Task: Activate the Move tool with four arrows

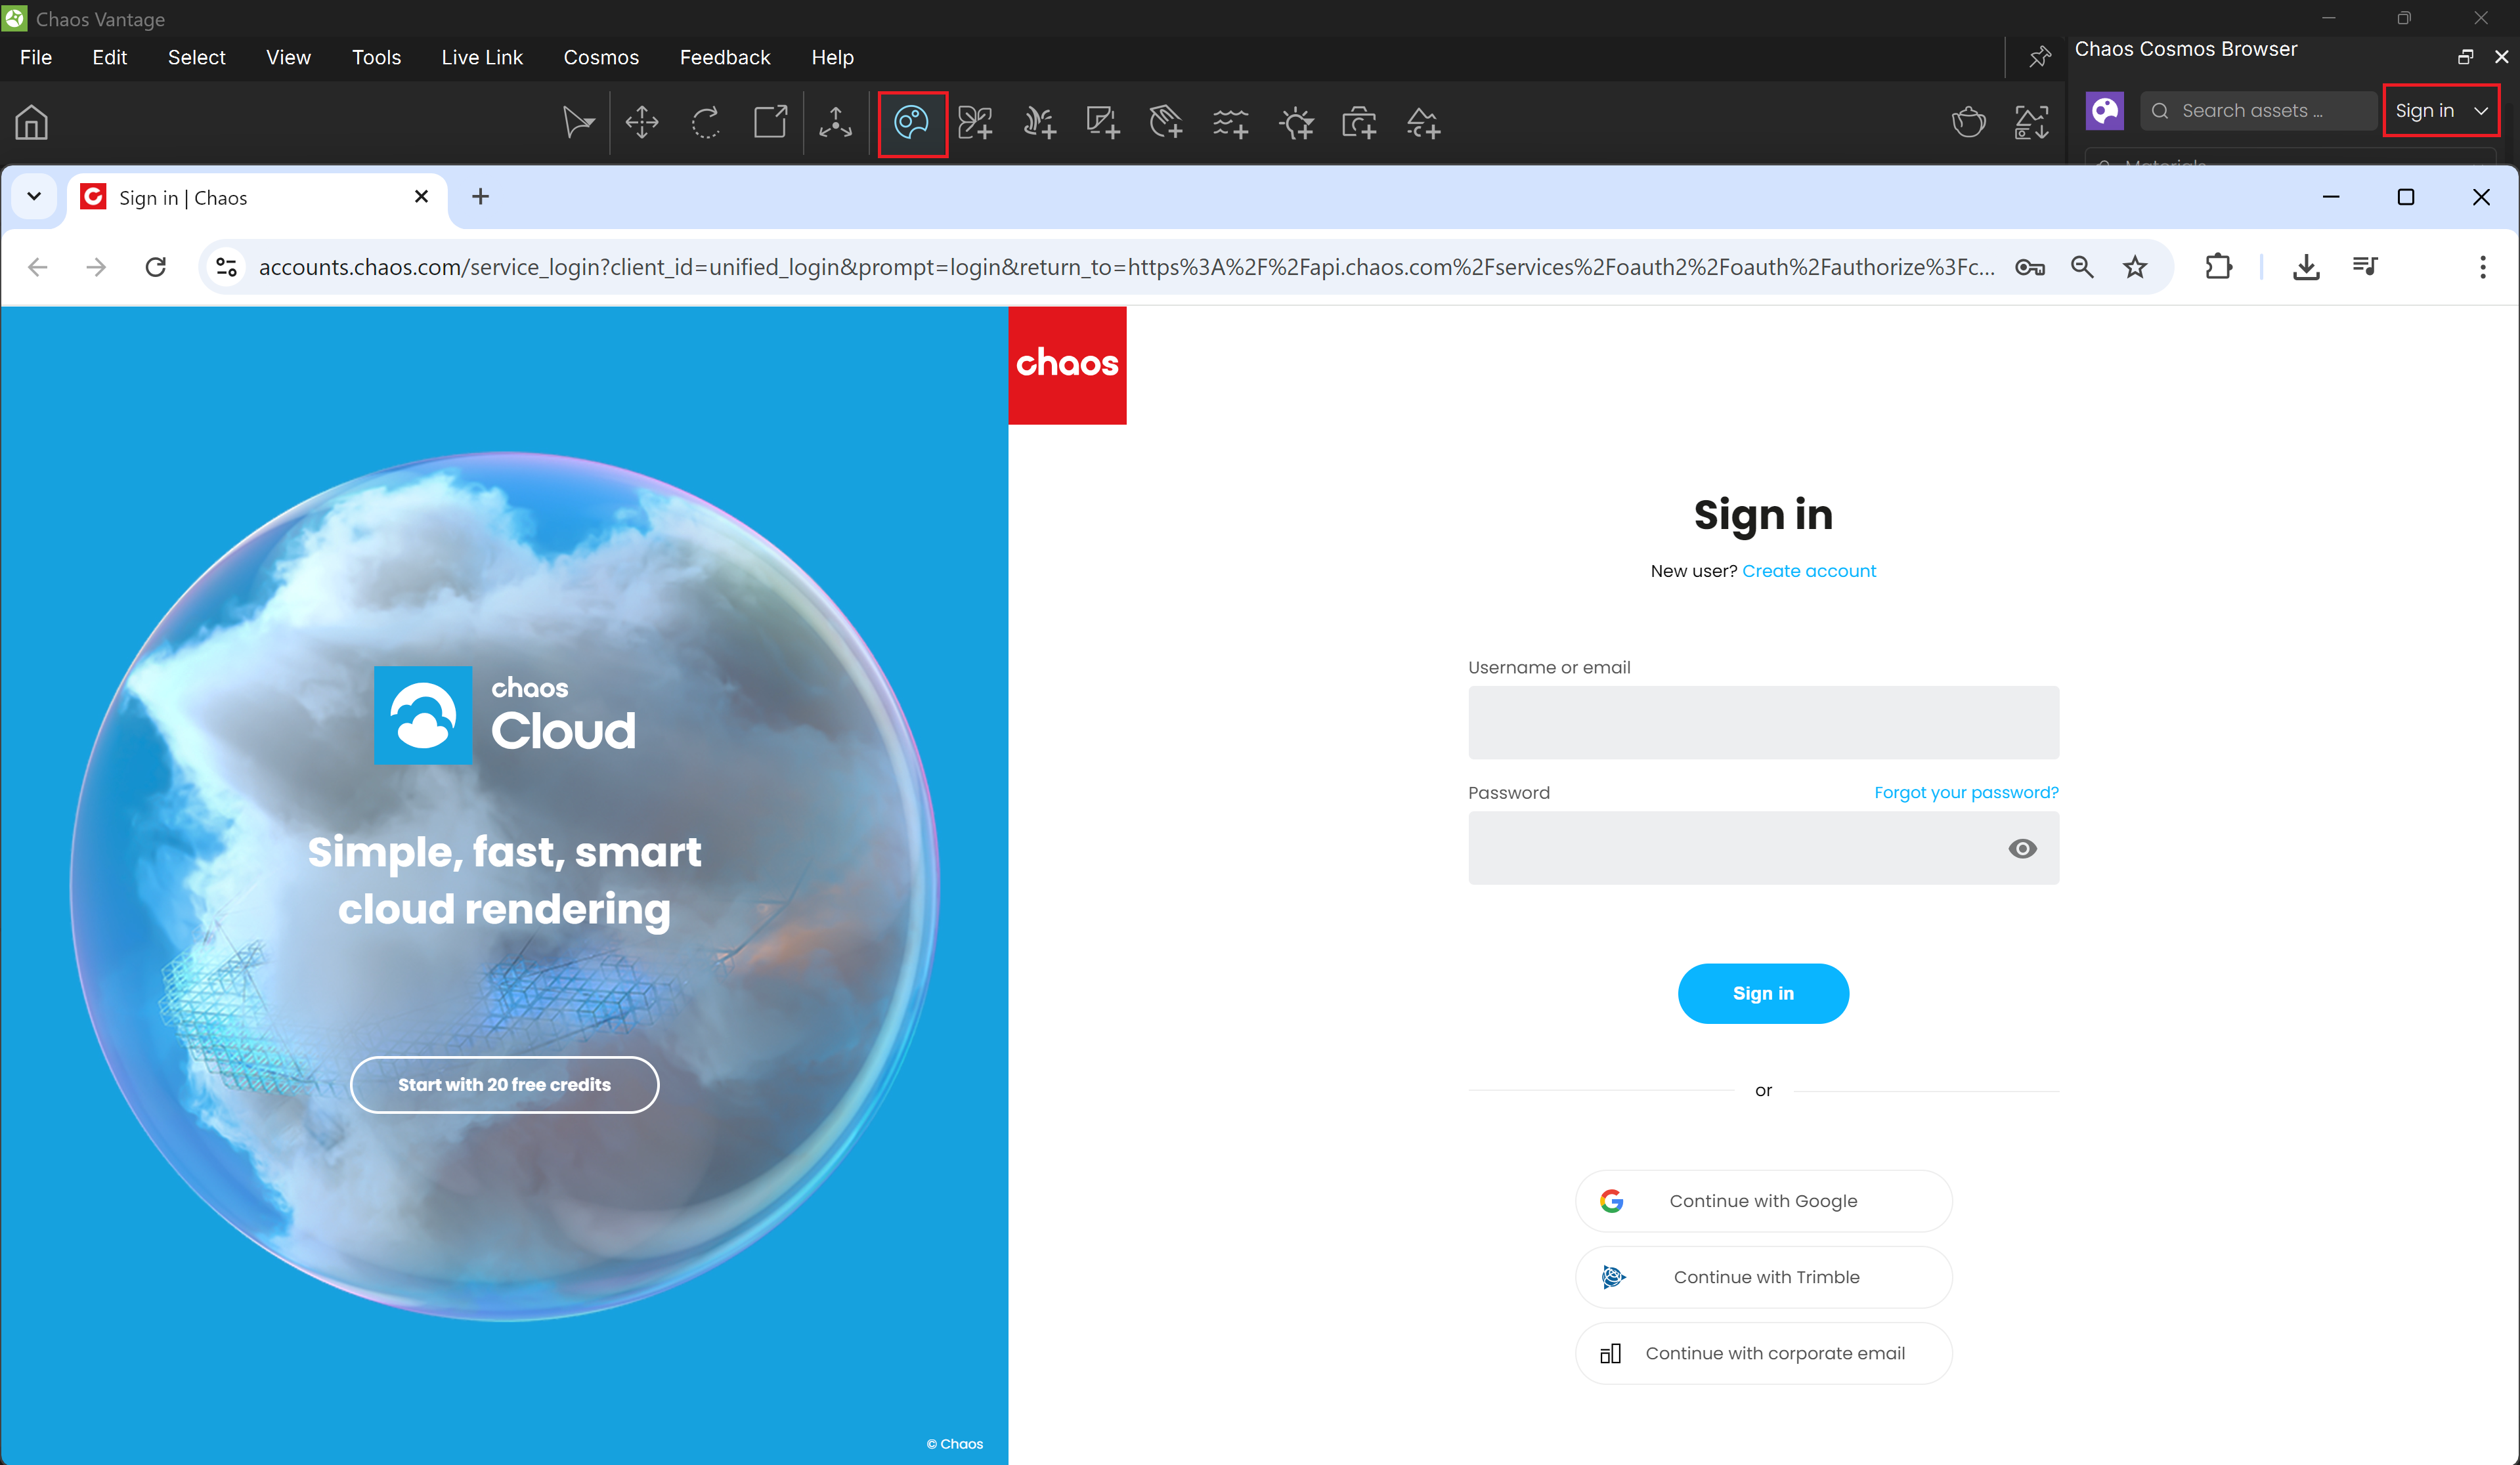Action: coord(642,123)
